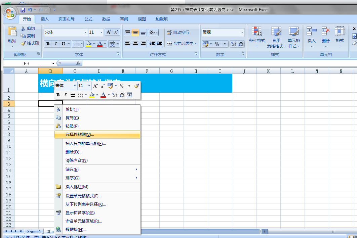
Task: Apply red font color in ribbon
Action: 100,44
